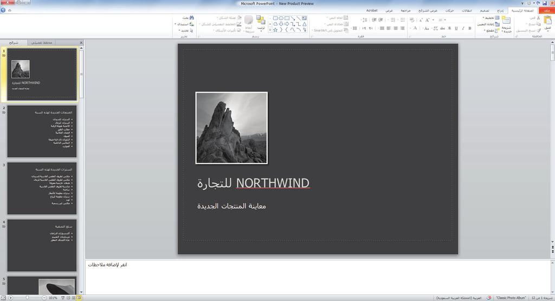This screenshot has height=301, width=555.
Task: Click Reset slide (إعادة التعيين) icon
Action: pos(497,24)
